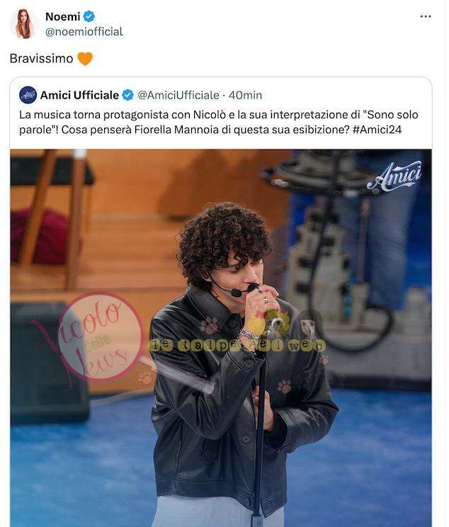This screenshot has width=449, height=527.
Task: Click the Amici Ufficiale account name
Action: 79,95
